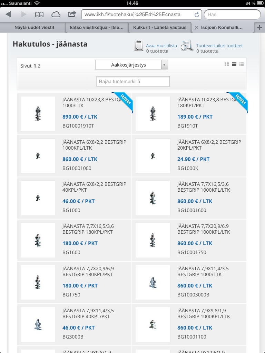Open the iCloud tabs cloud icon
The width and height of the screenshot is (265, 353).
(x=56, y=14)
